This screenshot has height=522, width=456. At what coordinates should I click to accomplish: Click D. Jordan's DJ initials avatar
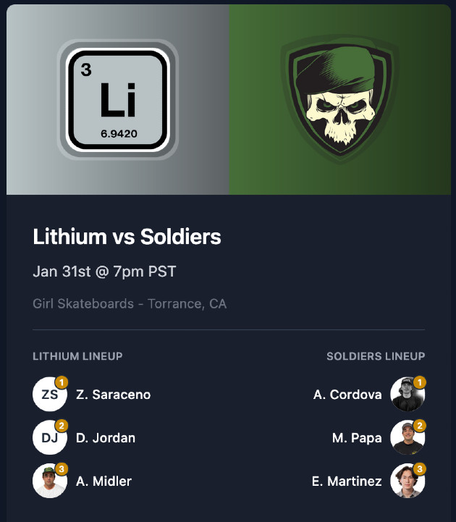49,437
